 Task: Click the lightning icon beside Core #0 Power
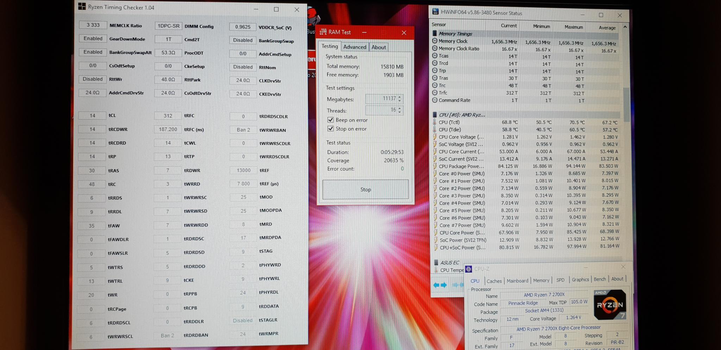click(x=435, y=174)
